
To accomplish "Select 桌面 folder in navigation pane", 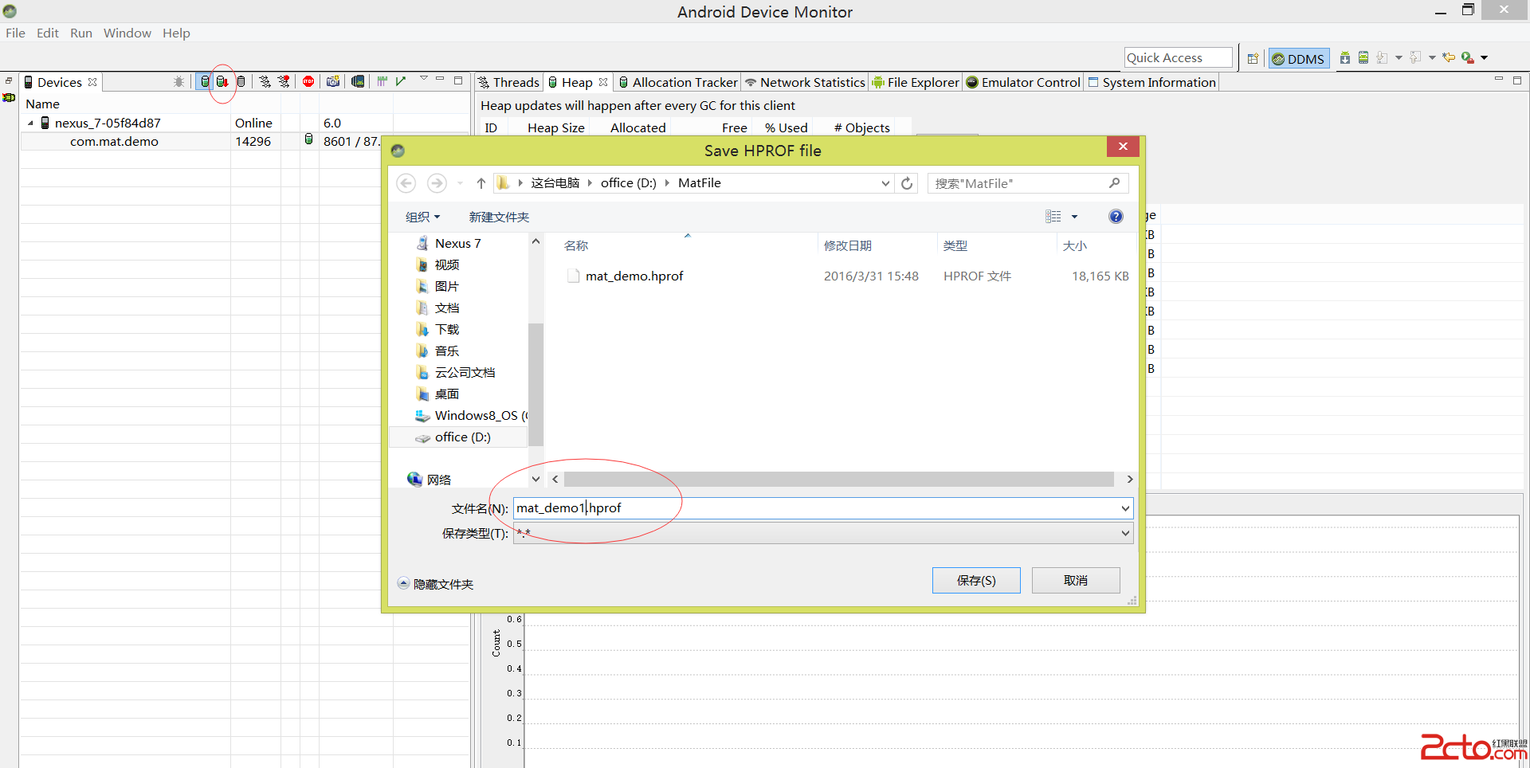I will click(446, 394).
